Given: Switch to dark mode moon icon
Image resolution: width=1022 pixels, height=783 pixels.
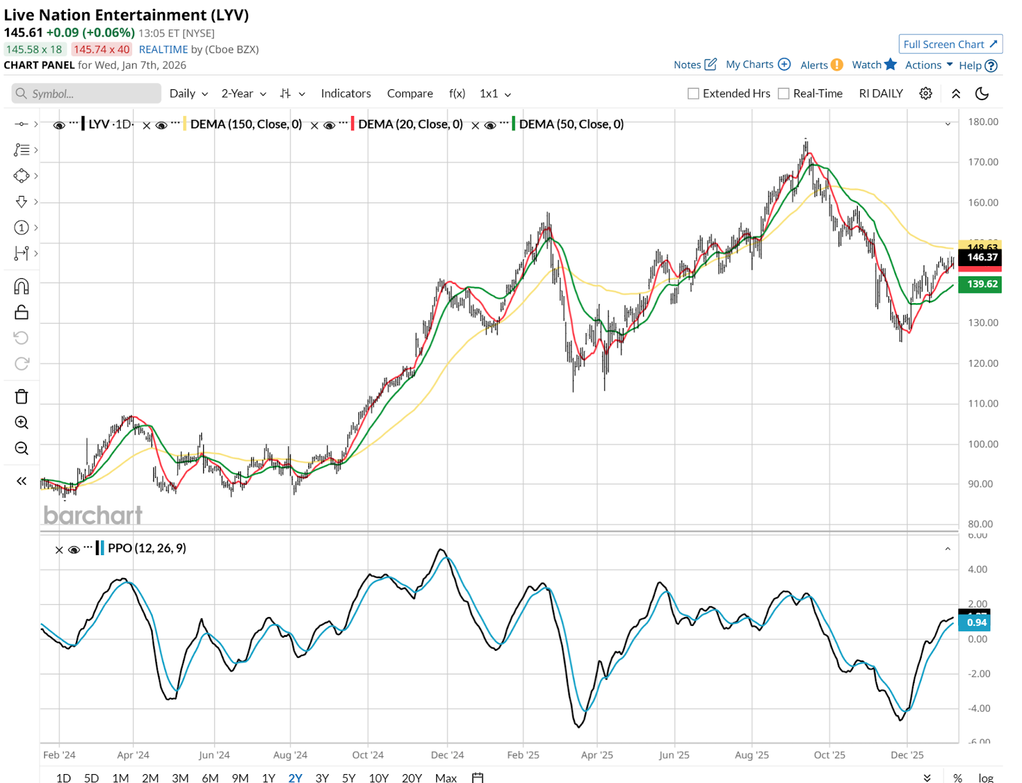Looking at the screenshot, I should click(982, 94).
